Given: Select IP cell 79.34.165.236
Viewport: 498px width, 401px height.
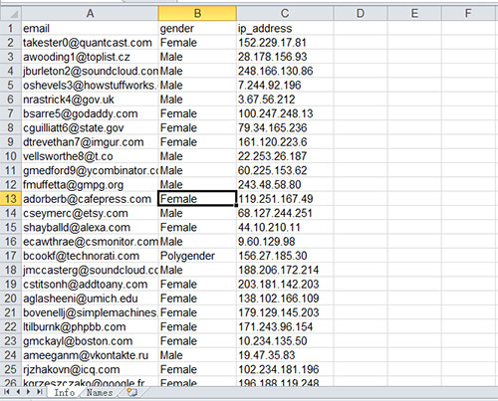Looking at the screenshot, I should pyautogui.click(x=285, y=127).
